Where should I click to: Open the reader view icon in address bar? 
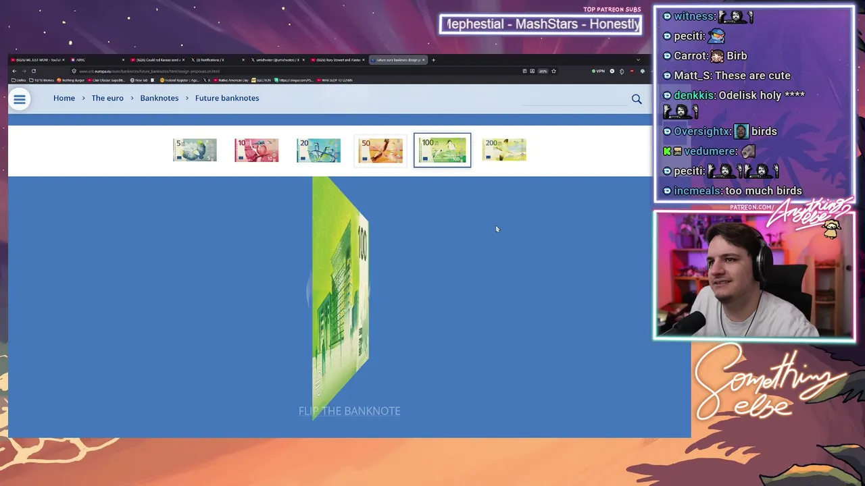point(524,71)
